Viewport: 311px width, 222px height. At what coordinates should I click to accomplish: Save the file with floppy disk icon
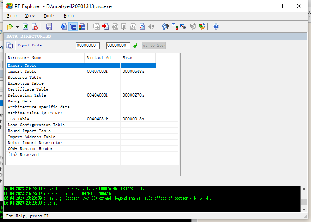(x=49, y=27)
